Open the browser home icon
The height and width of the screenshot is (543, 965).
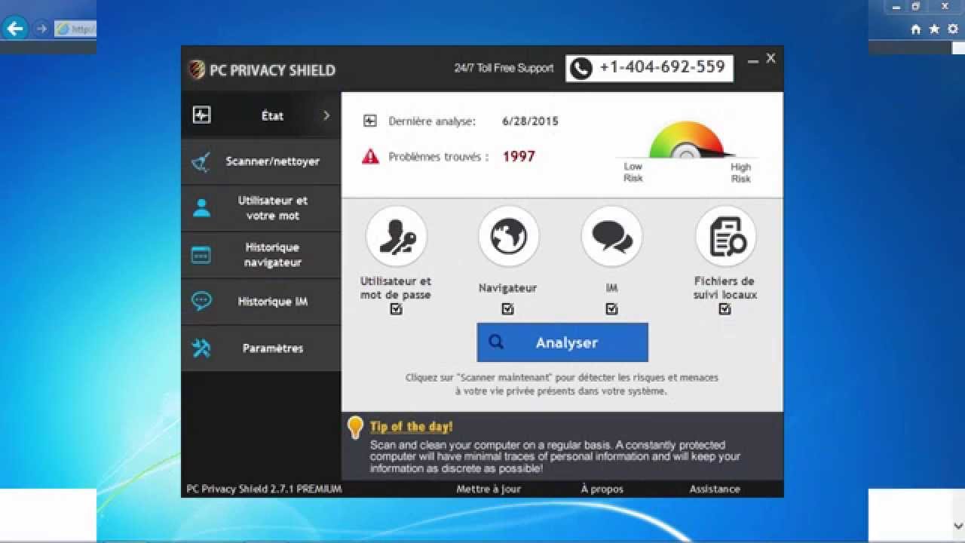(x=916, y=29)
